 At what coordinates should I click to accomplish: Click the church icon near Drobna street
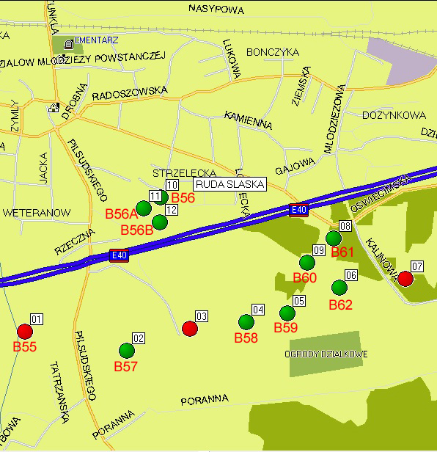coord(54,108)
